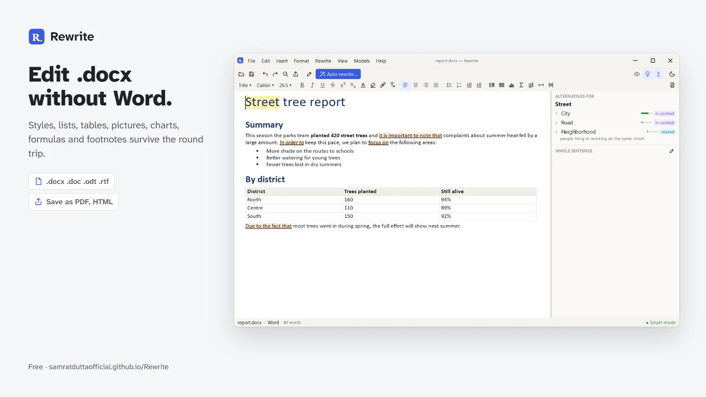Open the Rewrite menu
The image size is (706, 397).
[323, 61]
